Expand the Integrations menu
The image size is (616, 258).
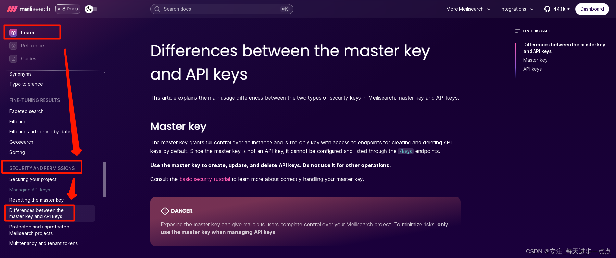pyautogui.click(x=517, y=9)
